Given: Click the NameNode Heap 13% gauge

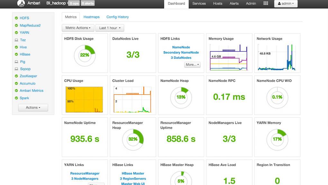Looking at the screenshot, I should tap(181, 98).
